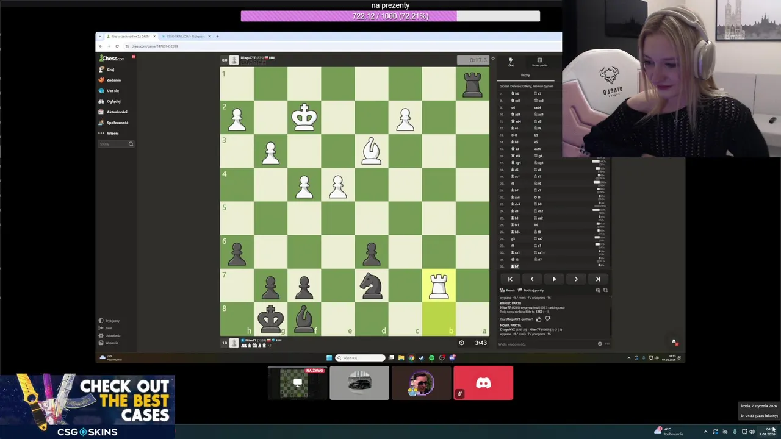Click the search magnifier icon in sidebar

[131, 144]
